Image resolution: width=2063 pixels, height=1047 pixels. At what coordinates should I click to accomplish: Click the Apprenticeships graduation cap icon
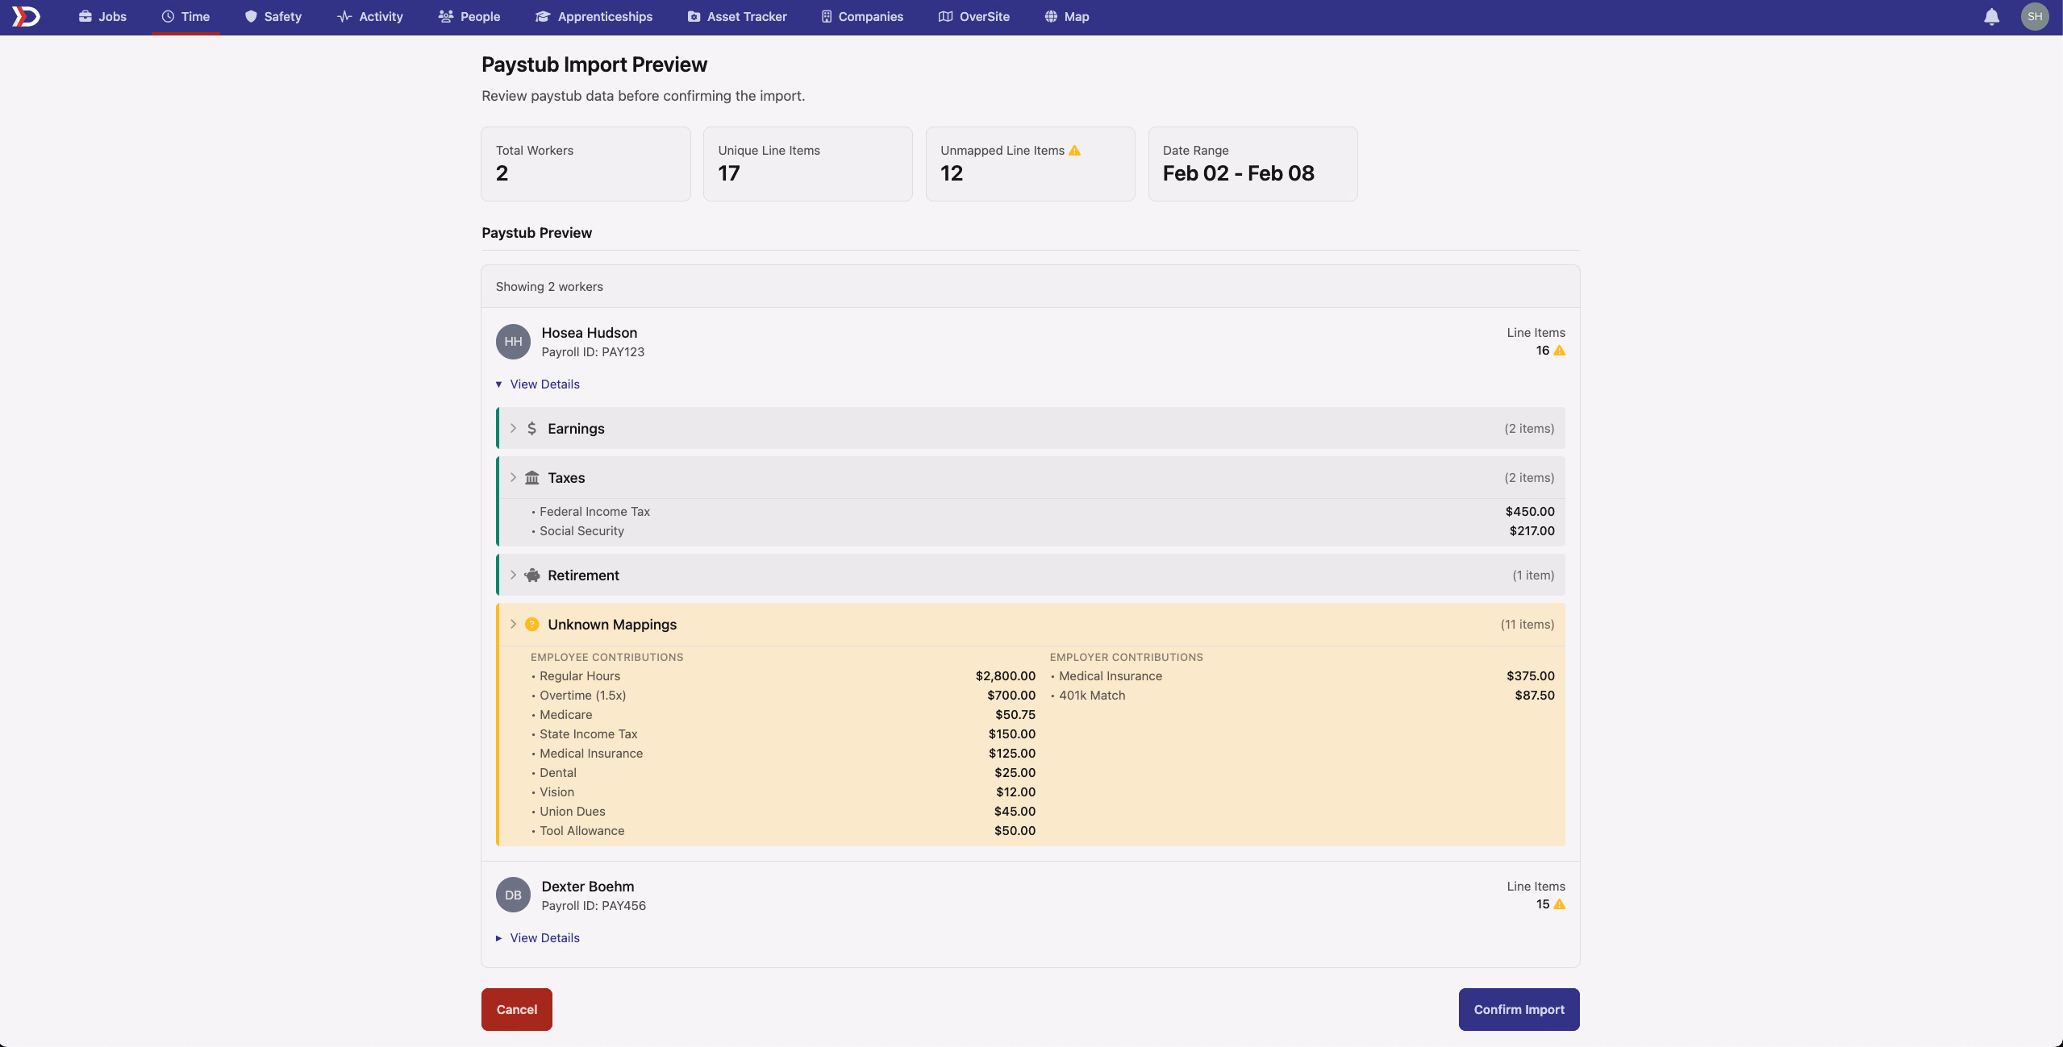(543, 16)
